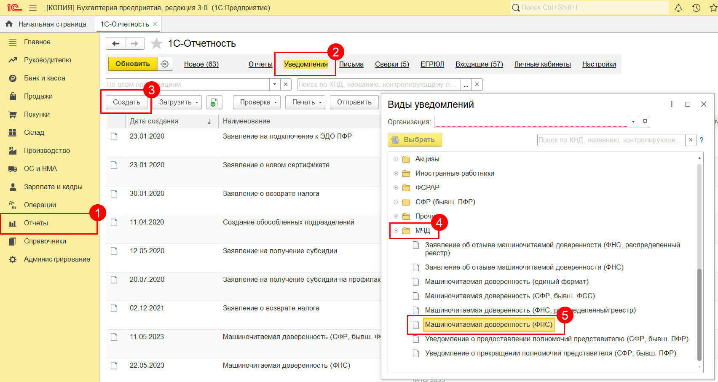Open the settings gear next to Обновить
Image resolution: width=718 pixels, height=382 pixels.
click(x=165, y=64)
